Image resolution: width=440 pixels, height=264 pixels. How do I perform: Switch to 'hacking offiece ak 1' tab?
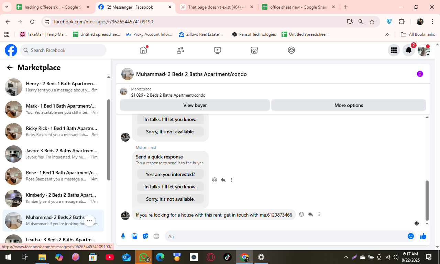point(53,7)
